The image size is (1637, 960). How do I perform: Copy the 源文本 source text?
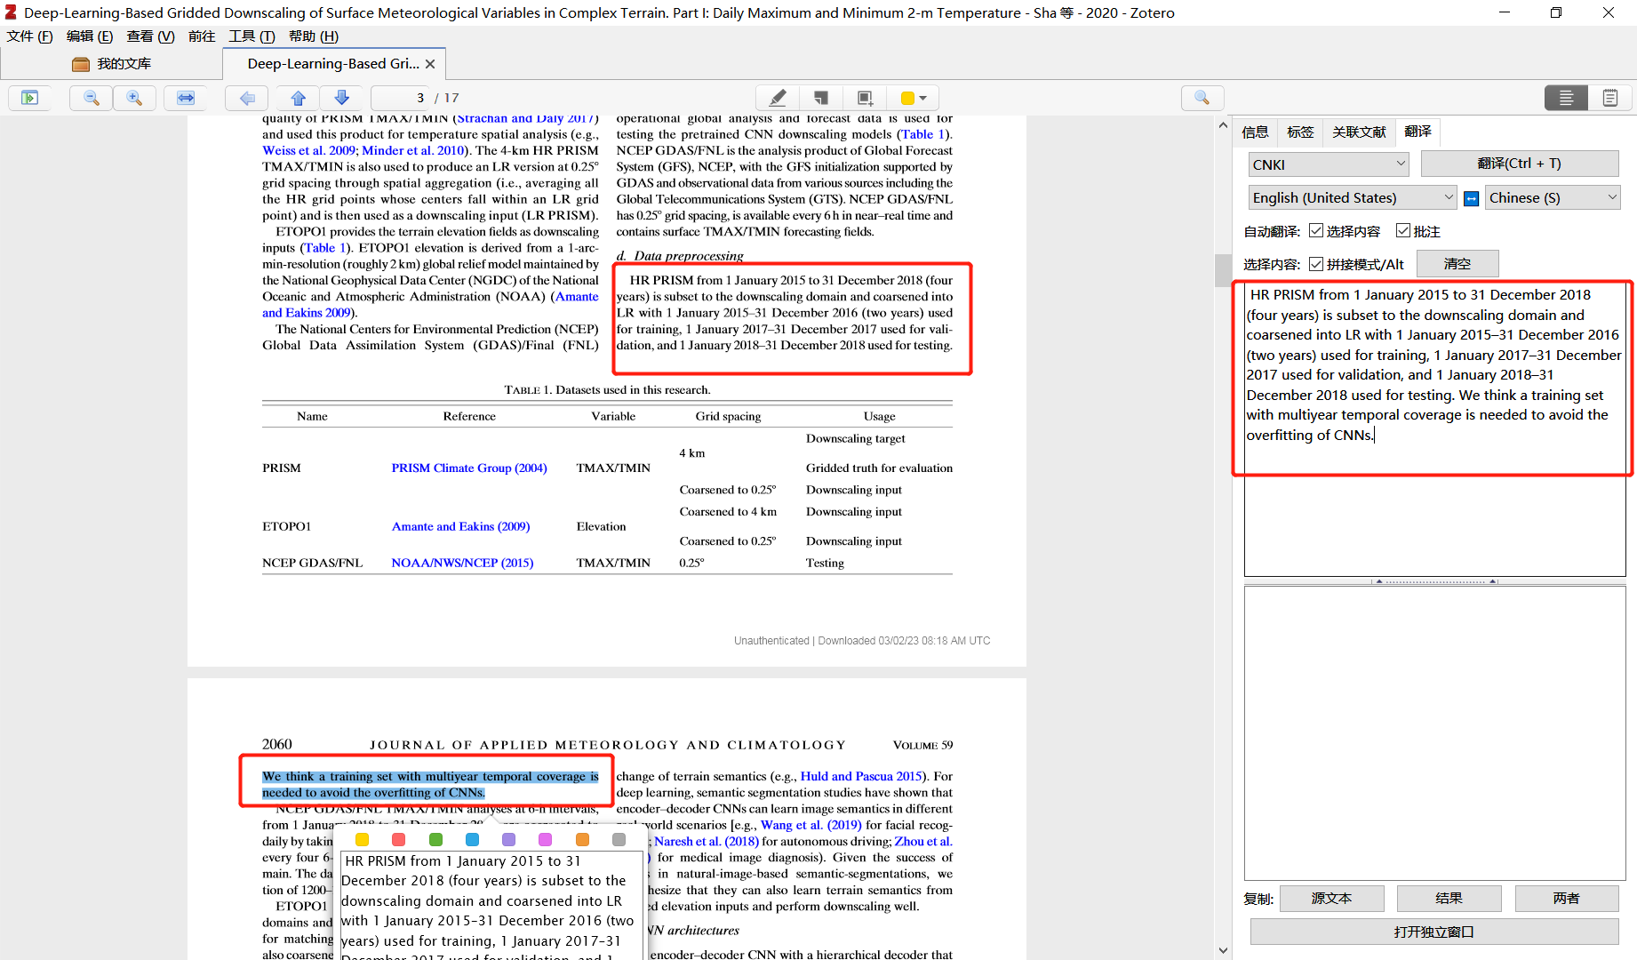(1331, 899)
